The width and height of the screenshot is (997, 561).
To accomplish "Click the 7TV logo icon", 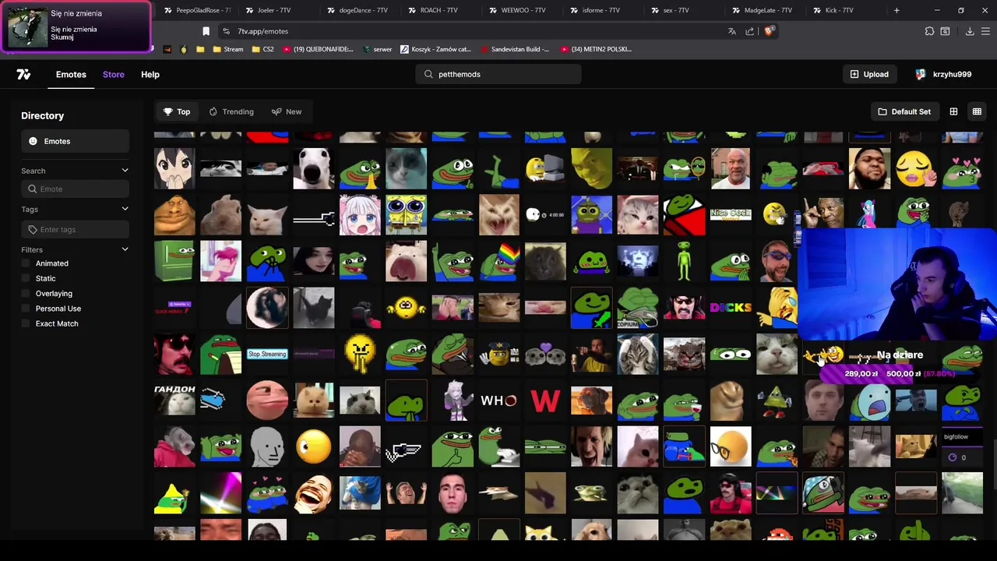I will click(x=23, y=74).
